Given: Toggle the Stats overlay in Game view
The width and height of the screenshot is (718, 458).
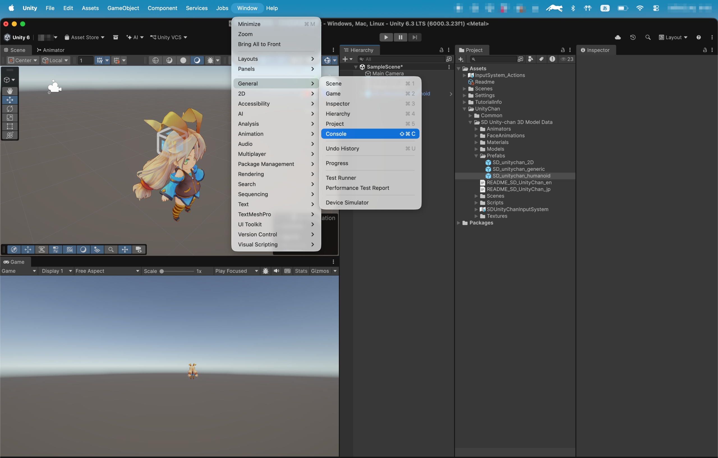Looking at the screenshot, I should [301, 271].
